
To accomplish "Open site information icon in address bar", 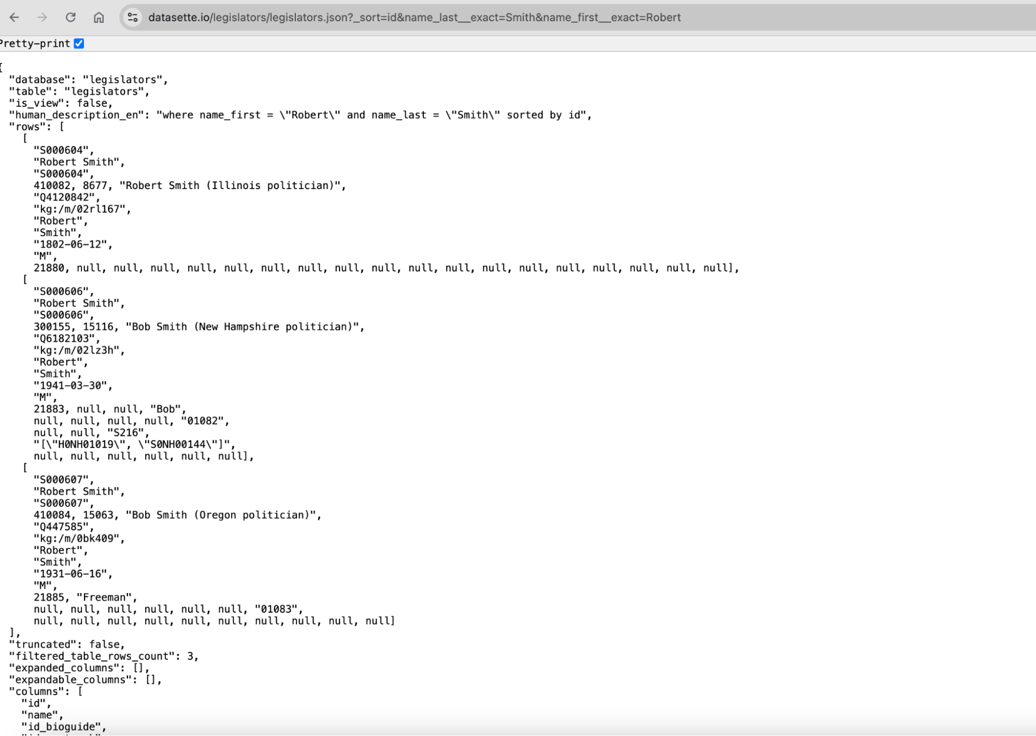I will click(x=133, y=18).
